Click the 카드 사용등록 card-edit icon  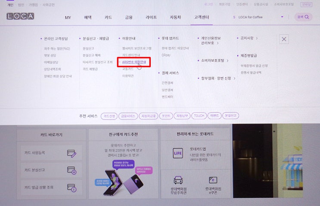(71, 153)
